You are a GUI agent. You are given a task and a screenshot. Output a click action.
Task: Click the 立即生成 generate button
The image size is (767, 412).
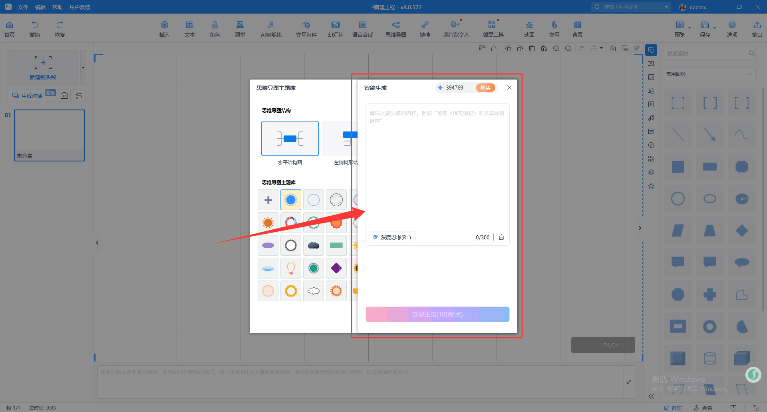[x=437, y=314]
